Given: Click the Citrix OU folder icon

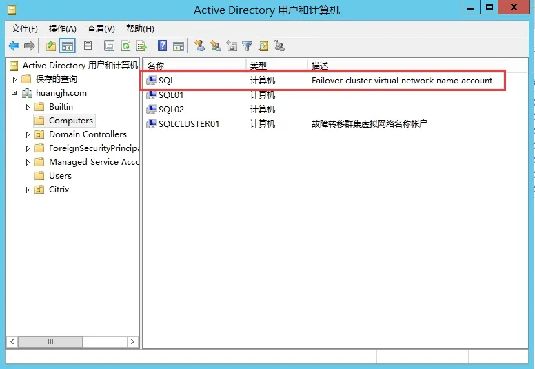Looking at the screenshot, I should pos(39,190).
